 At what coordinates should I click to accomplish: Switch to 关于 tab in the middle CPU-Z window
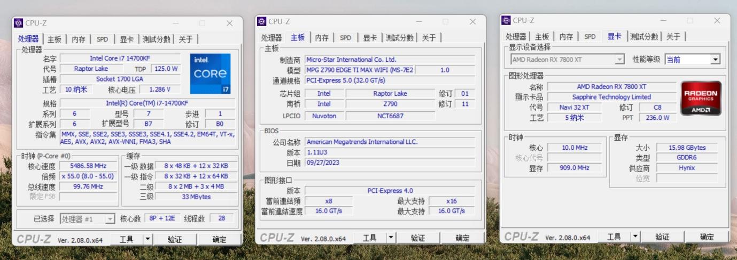(x=429, y=37)
